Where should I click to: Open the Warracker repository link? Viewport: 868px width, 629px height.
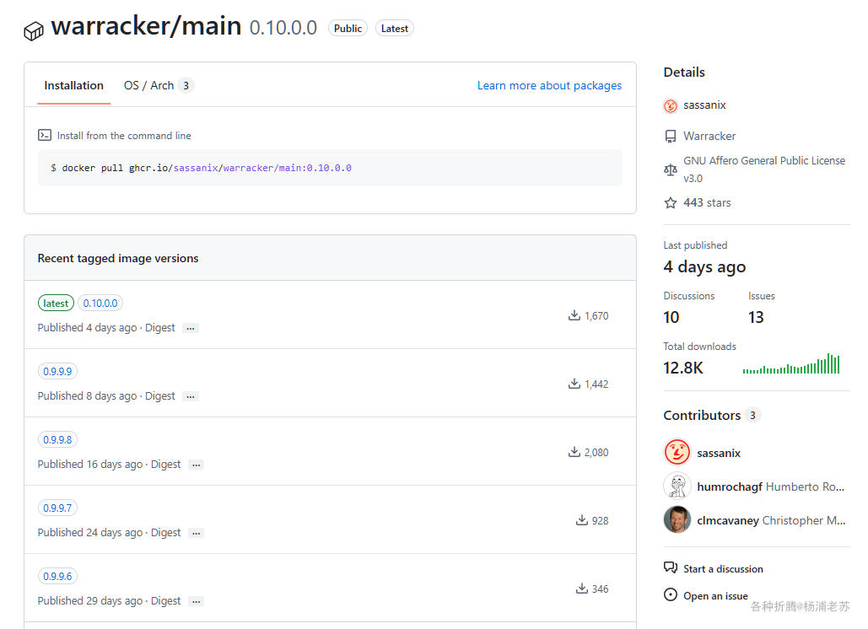pyautogui.click(x=709, y=136)
